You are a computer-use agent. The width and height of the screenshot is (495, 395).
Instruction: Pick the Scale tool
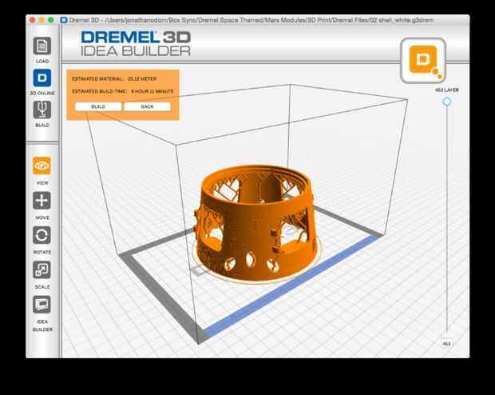tap(42, 269)
